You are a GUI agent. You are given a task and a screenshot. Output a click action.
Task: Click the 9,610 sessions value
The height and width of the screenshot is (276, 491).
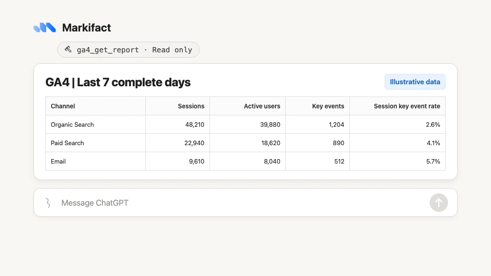(196, 161)
